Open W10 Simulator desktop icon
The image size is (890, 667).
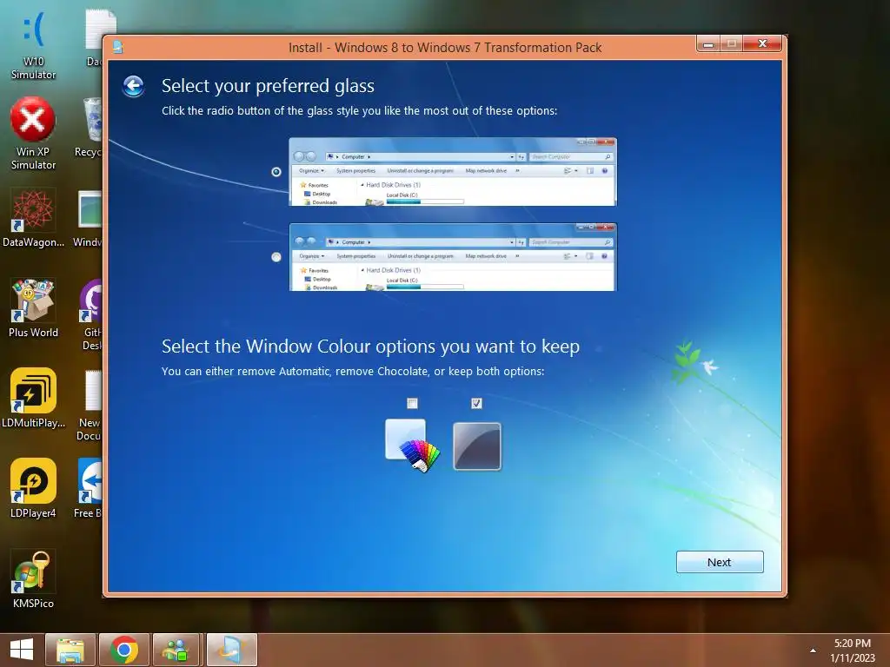click(33, 45)
